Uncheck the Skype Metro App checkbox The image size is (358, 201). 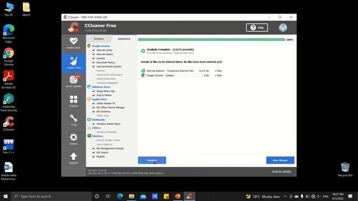tap(93, 91)
